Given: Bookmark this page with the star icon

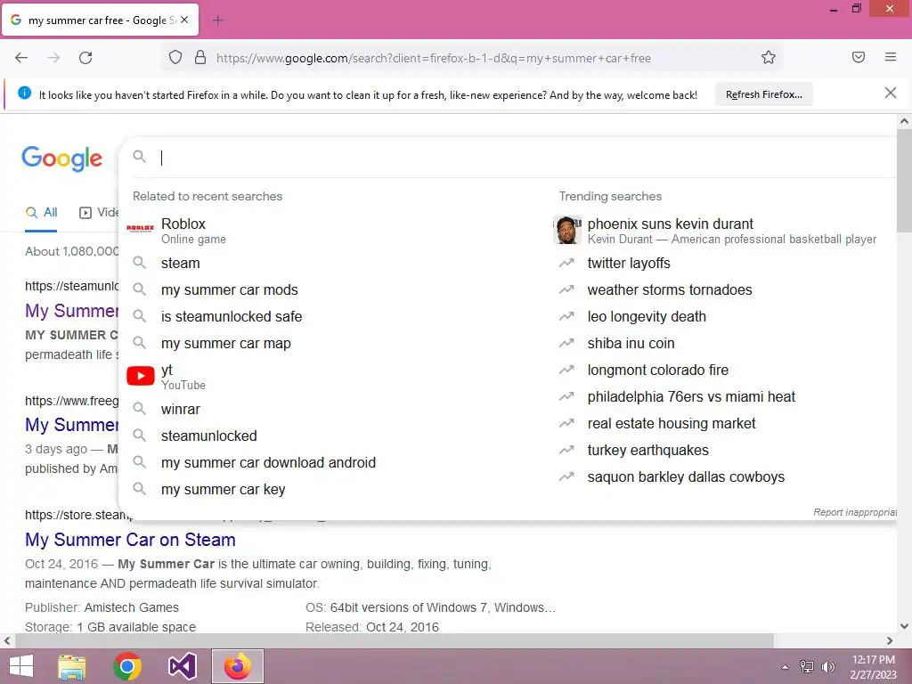Looking at the screenshot, I should click(x=769, y=57).
